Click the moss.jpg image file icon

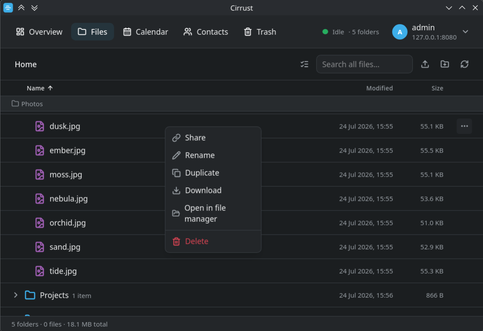(39, 174)
